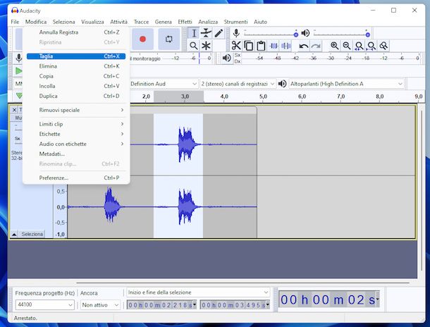
Task: Open the Strumenti menu
Action: [235, 22]
